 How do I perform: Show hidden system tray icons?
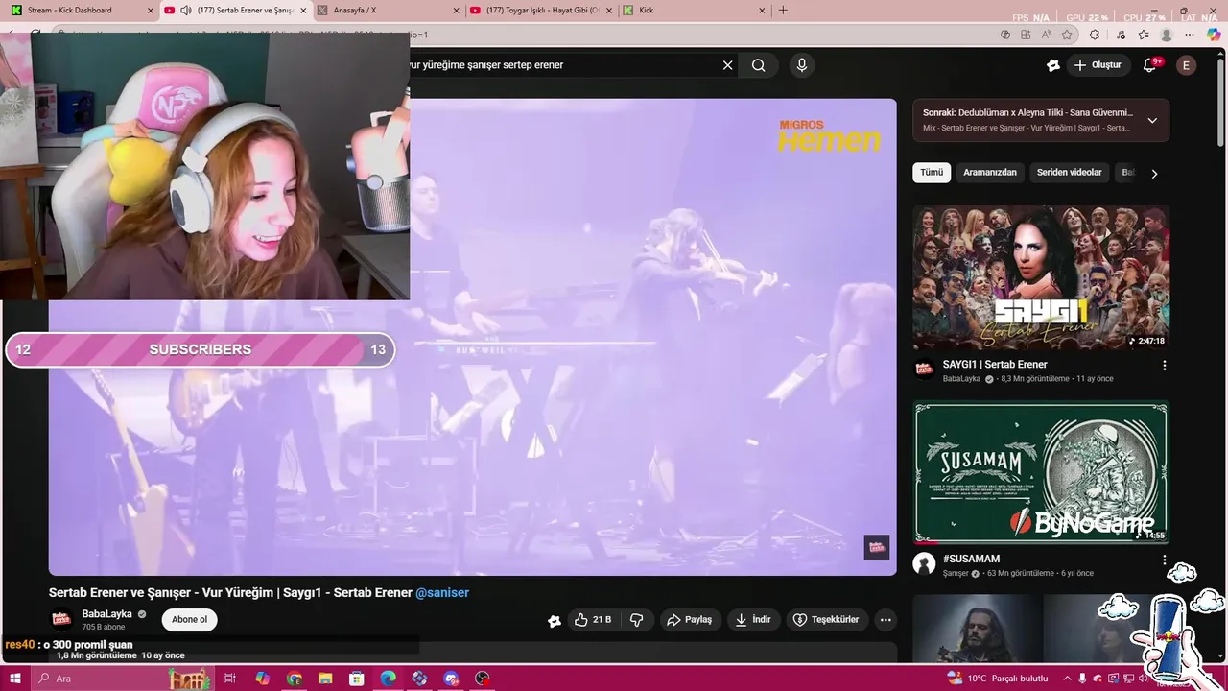[1066, 679]
